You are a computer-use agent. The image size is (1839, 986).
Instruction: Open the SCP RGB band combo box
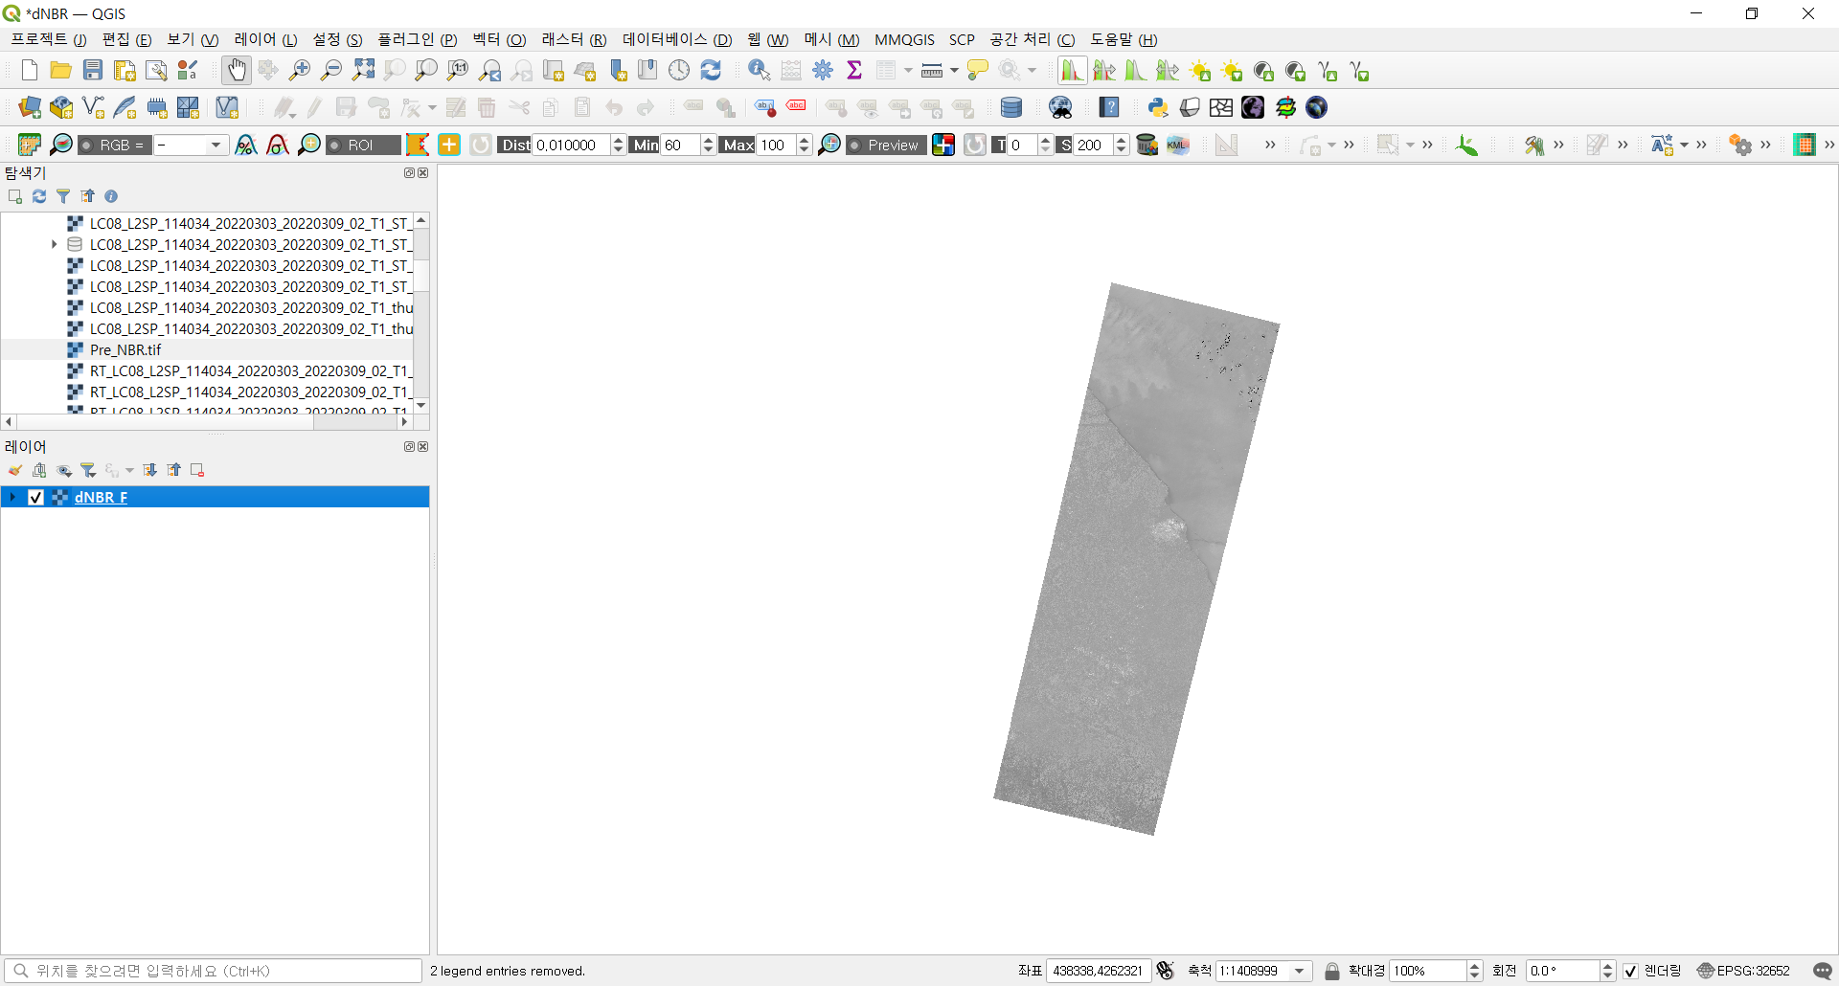(x=192, y=145)
